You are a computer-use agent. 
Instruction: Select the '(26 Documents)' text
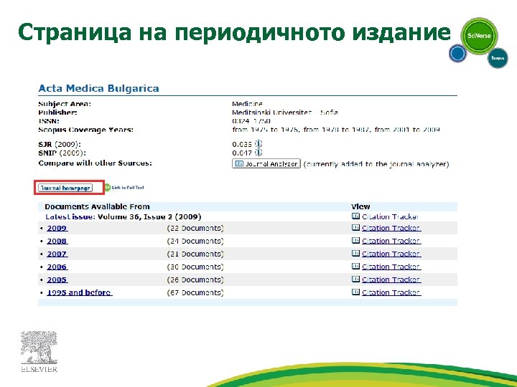195,279
